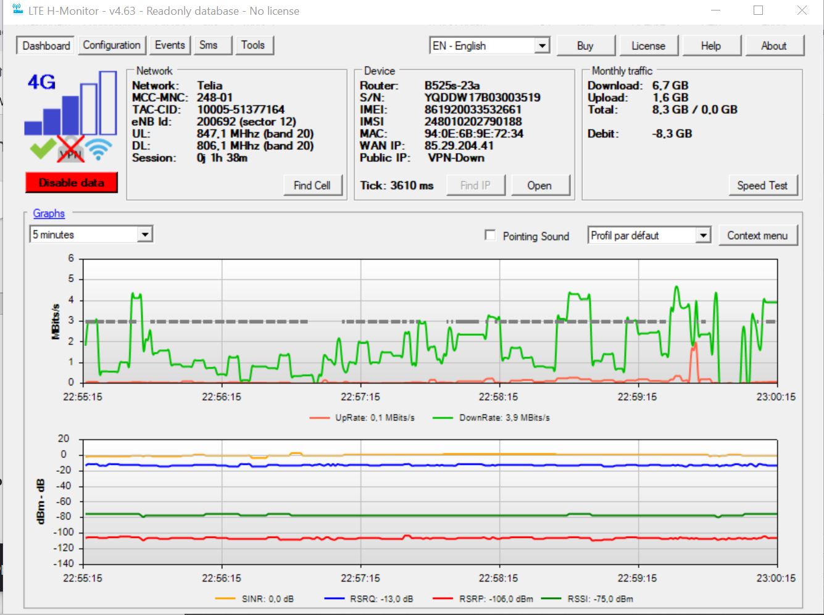Screen dimensions: 824x615
Task: Click the Total traffic 8,3 GB / 0,0 GB
Action: (695, 110)
